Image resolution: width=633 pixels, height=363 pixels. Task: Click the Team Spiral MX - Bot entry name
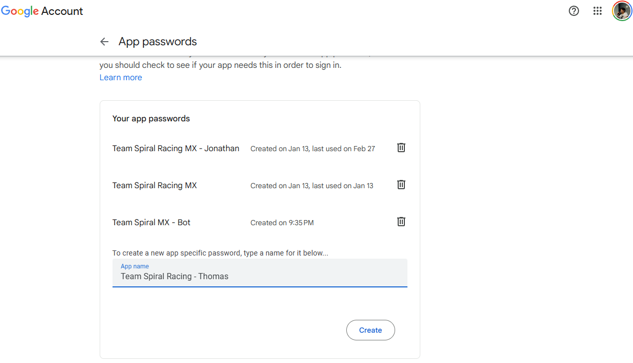point(152,223)
